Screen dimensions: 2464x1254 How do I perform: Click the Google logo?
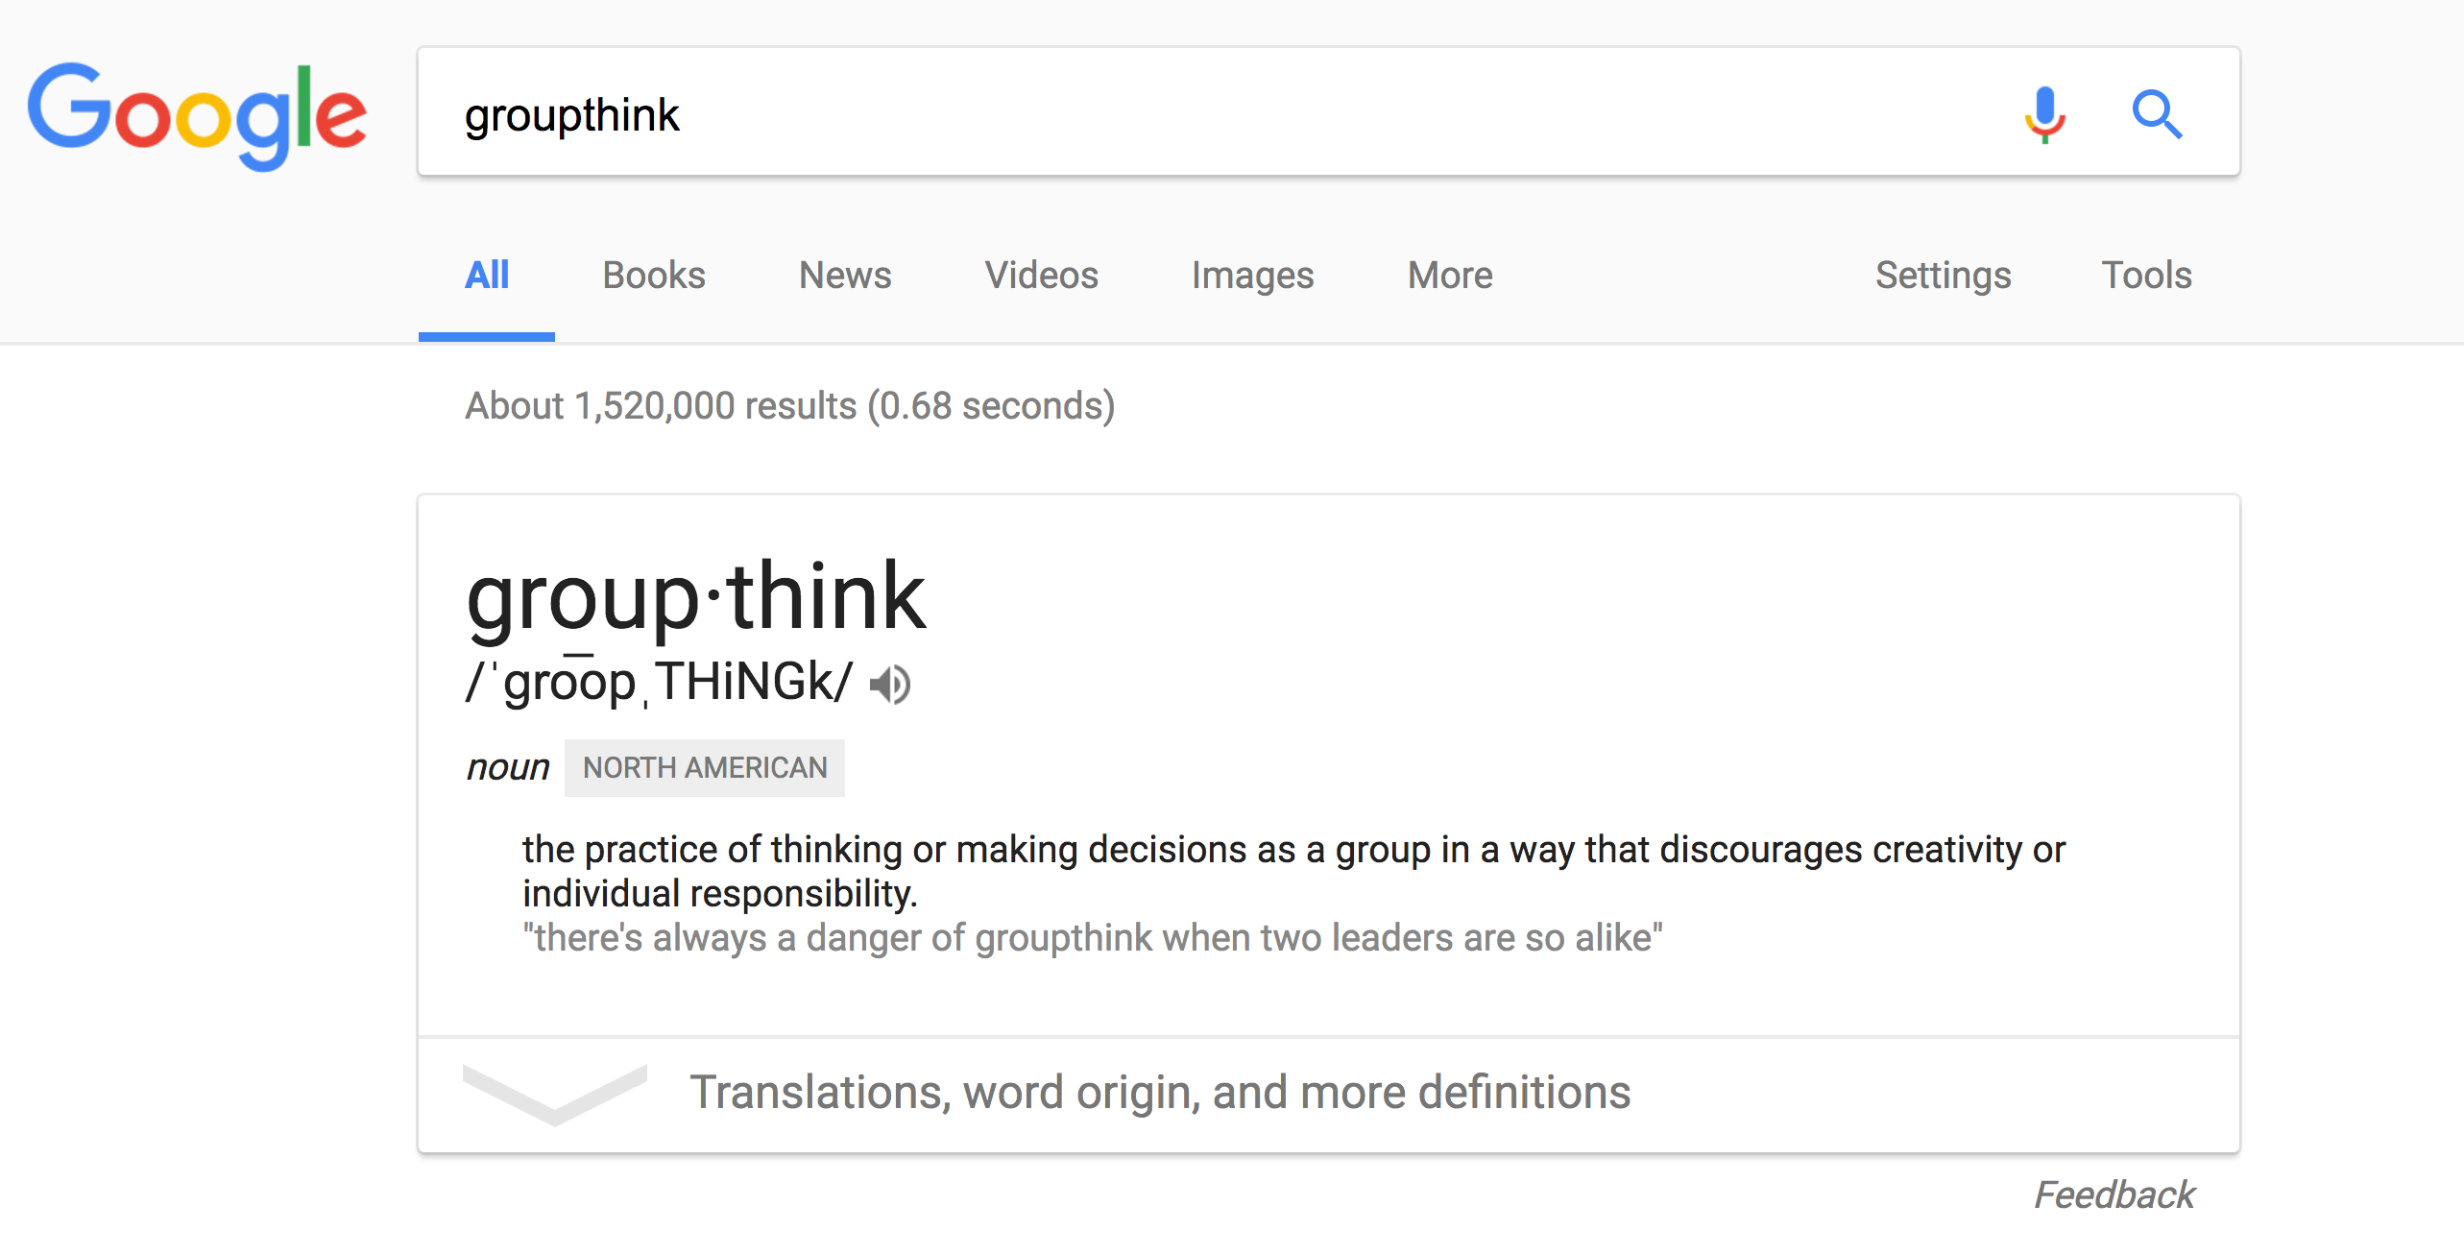tap(198, 115)
